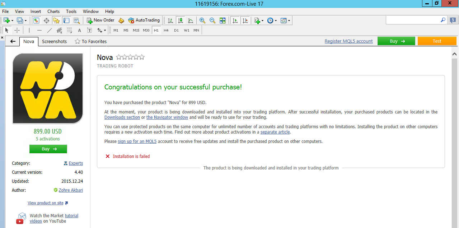Toggle the Market Watch window icon
Image resolution: width=459 pixels, height=228 pixels.
[37, 20]
